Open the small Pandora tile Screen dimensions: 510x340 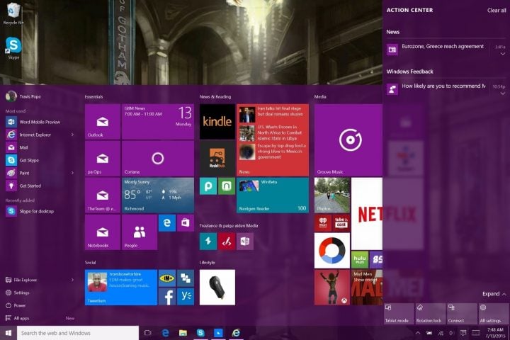(x=208, y=186)
